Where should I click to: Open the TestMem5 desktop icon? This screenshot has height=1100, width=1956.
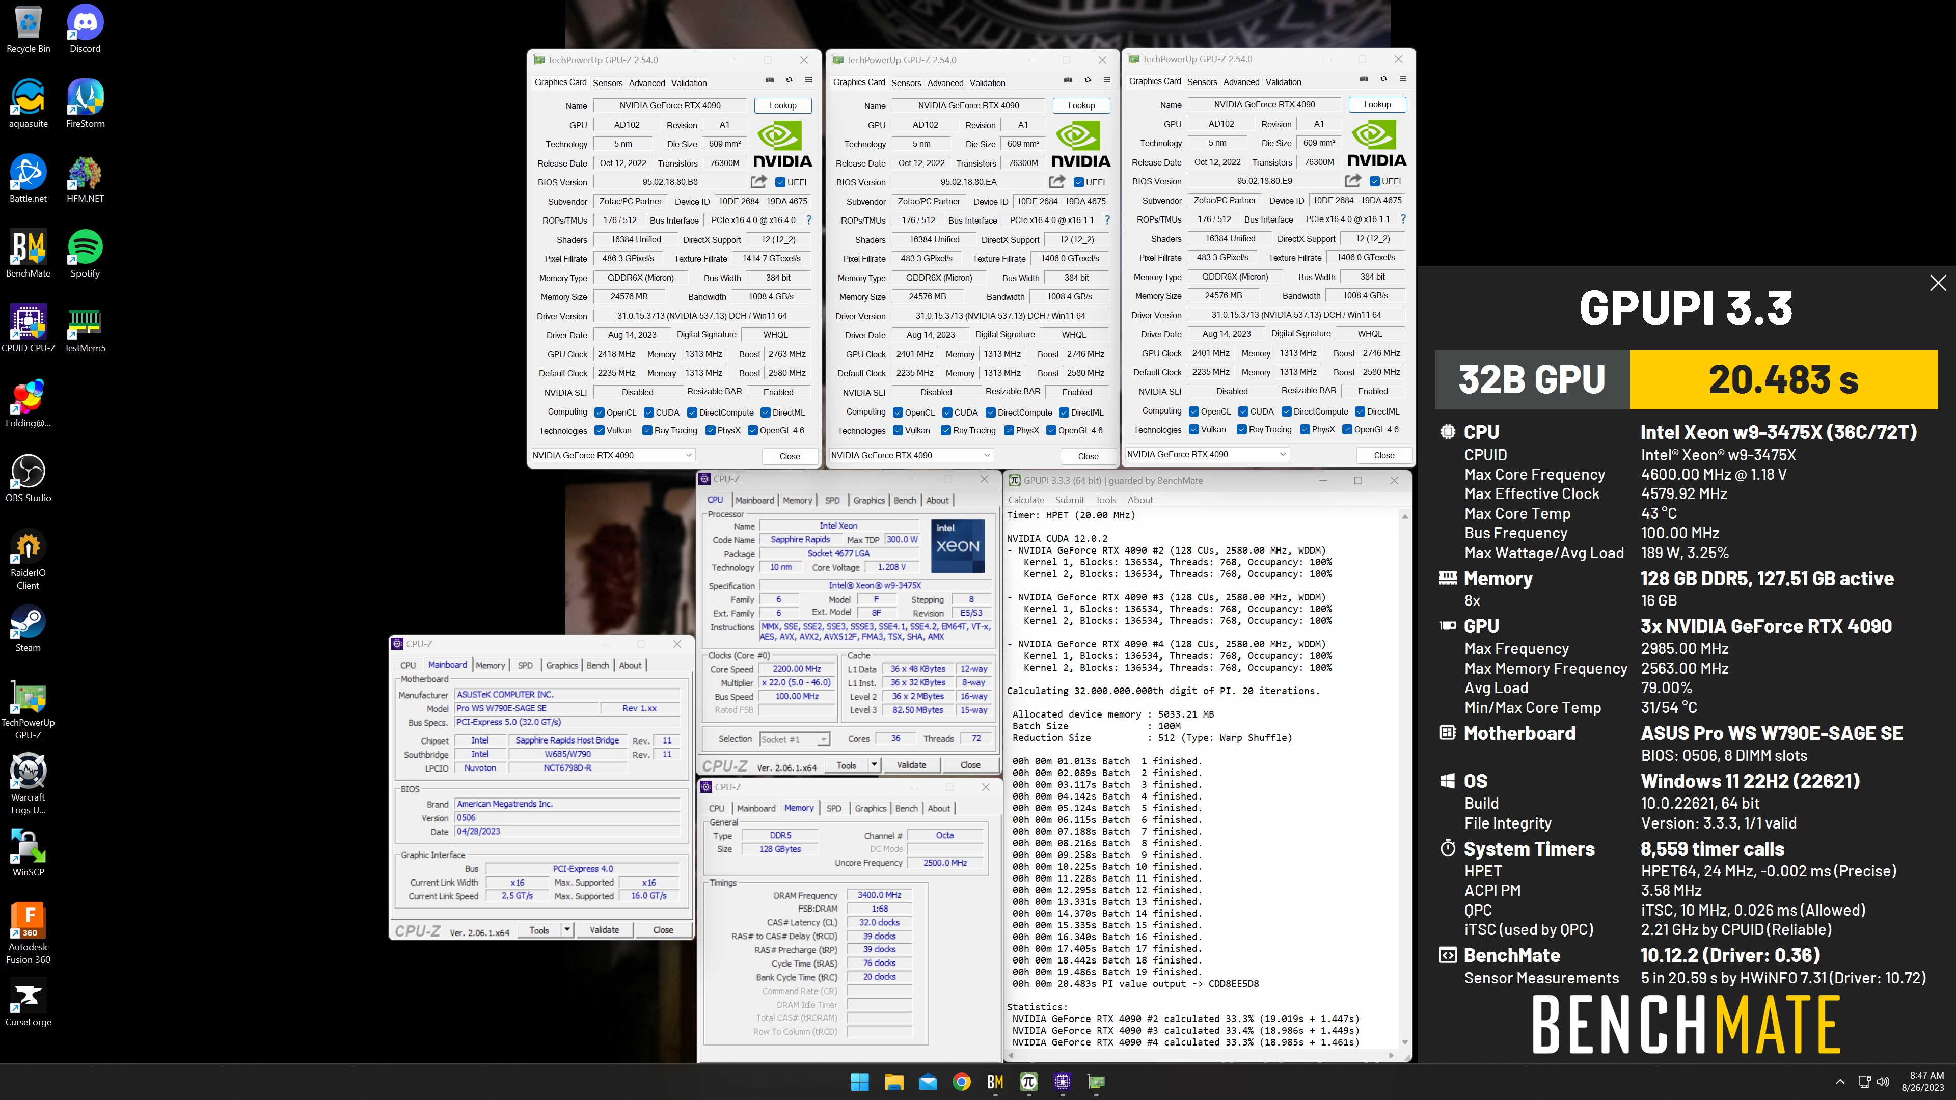point(85,328)
